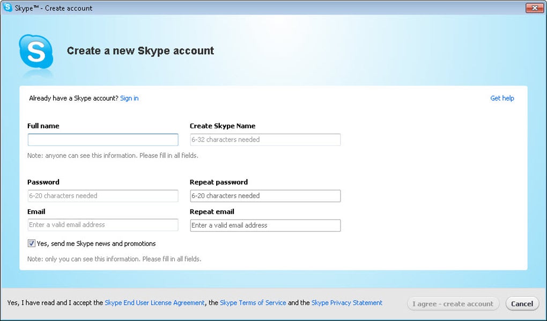The image size is (547, 321).
Task: Cancel the account creation
Action: click(x=522, y=304)
